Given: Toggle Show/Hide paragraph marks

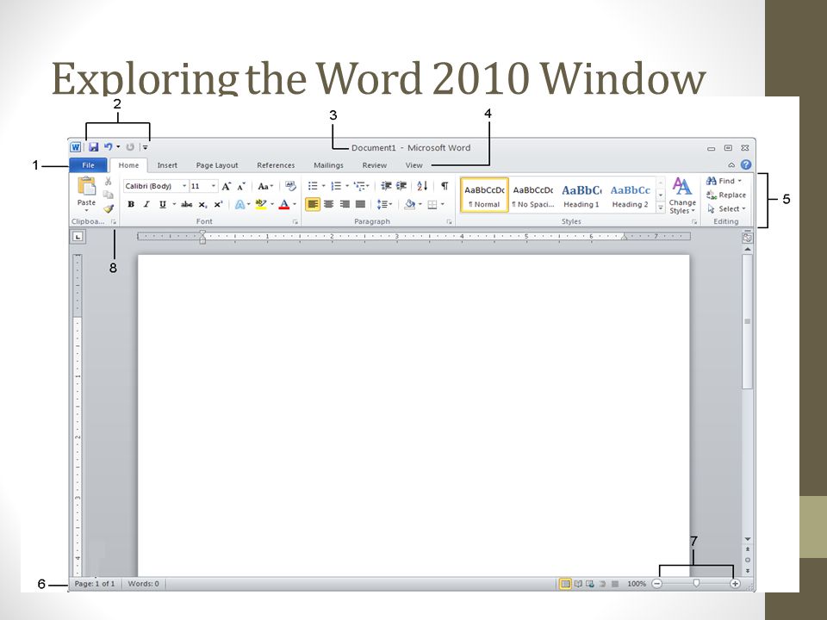Looking at the screenshot, I should [445, 186].
